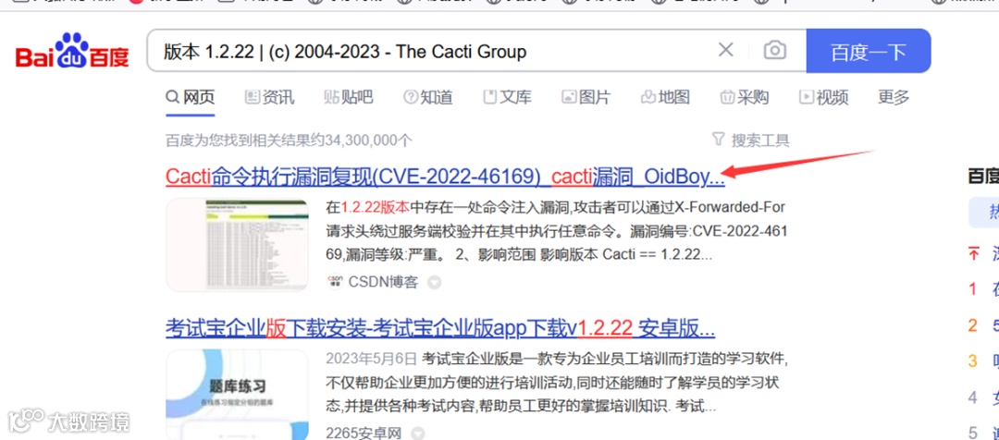Click the 百度一下 search button
Screen dimensions: 999x440
869,51
